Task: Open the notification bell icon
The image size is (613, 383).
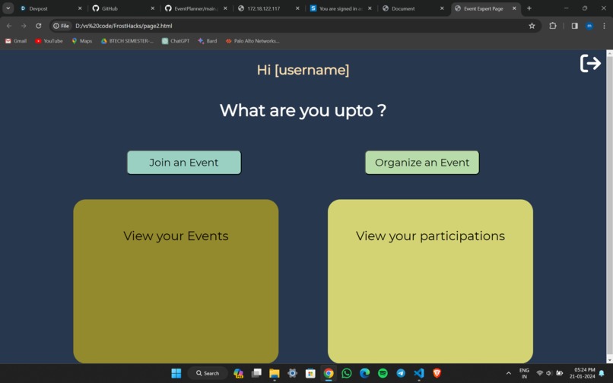Action: [x=602, y=373]
